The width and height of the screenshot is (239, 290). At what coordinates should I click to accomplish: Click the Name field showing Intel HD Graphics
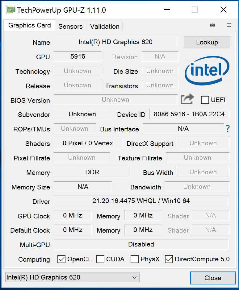115,42
